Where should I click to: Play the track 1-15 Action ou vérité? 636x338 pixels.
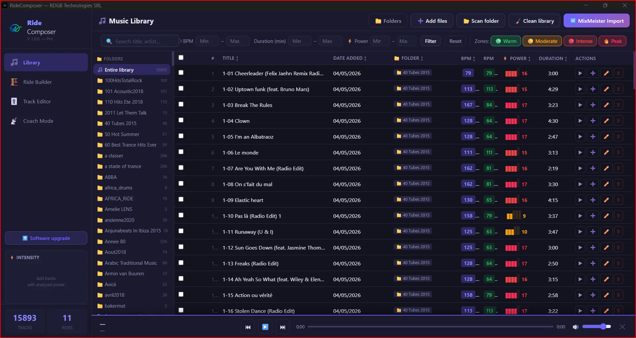point(580,295)
